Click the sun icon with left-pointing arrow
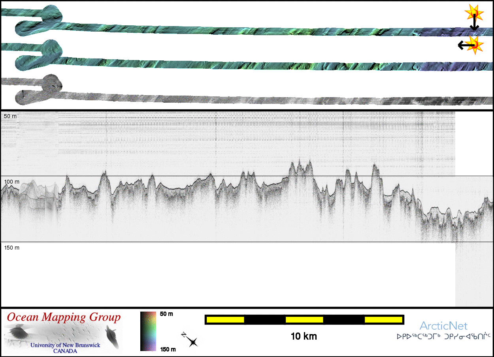 (474, 45)
